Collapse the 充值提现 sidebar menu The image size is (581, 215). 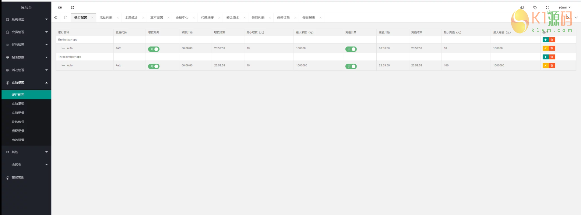tap(26, 83)
